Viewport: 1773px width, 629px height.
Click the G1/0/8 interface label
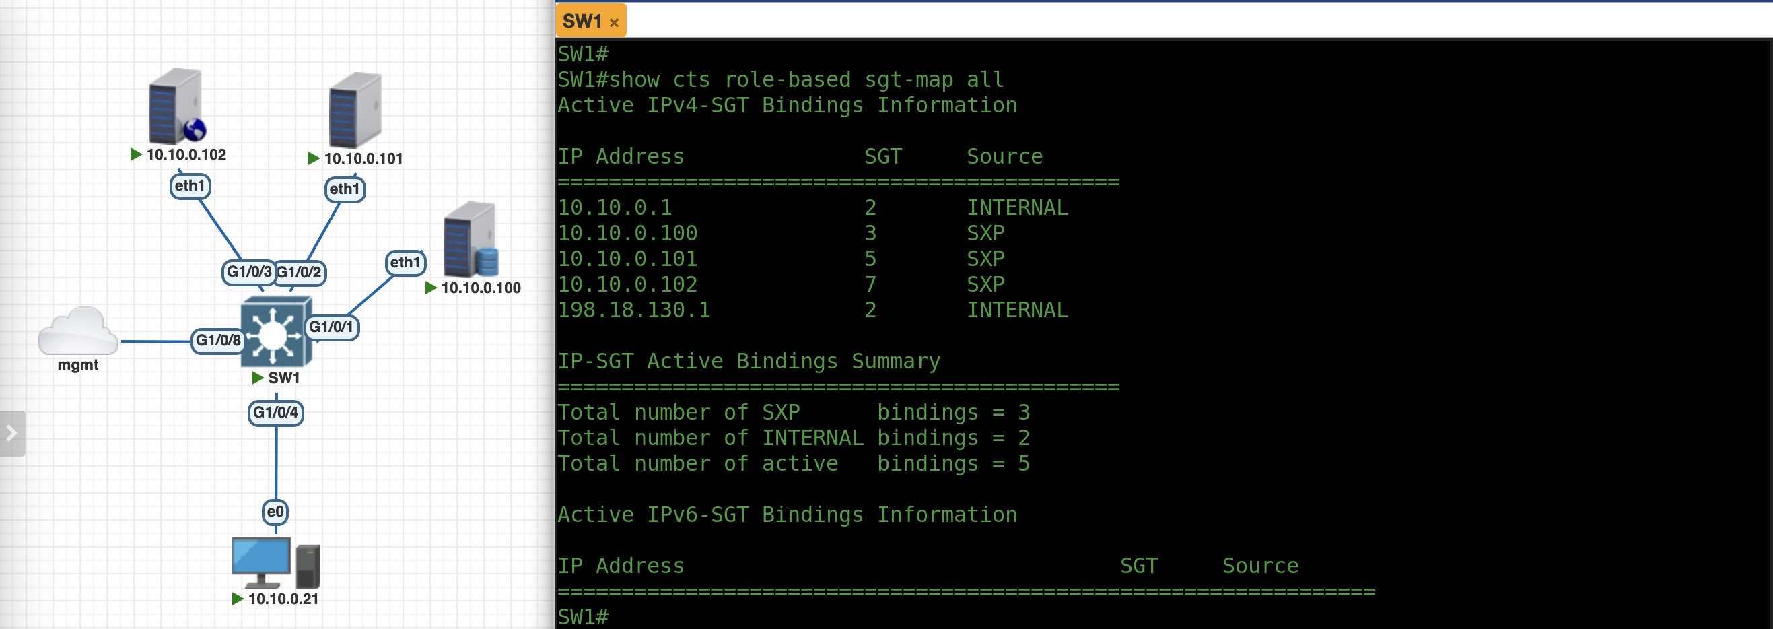(218, 340)
